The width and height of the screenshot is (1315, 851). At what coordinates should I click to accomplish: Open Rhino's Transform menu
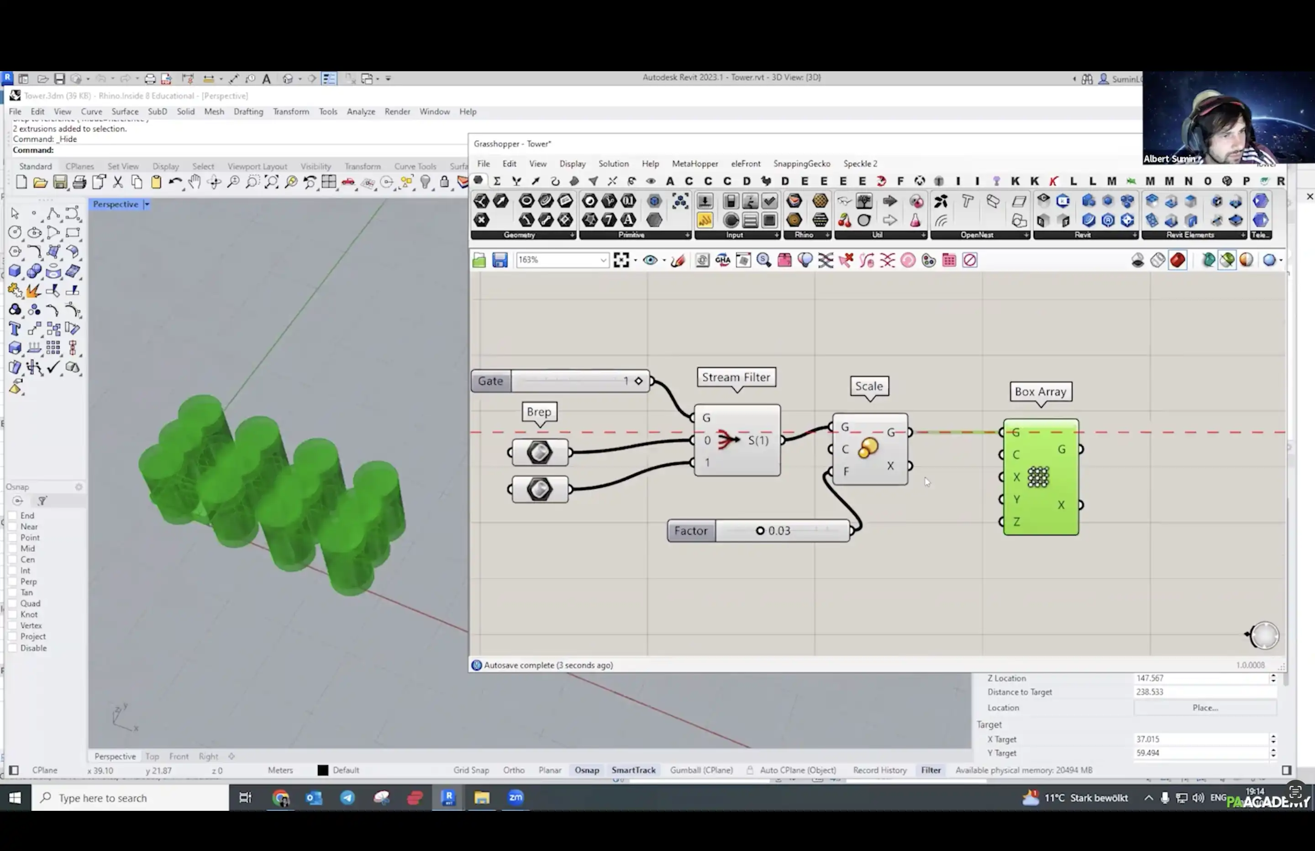pos(291,111)
